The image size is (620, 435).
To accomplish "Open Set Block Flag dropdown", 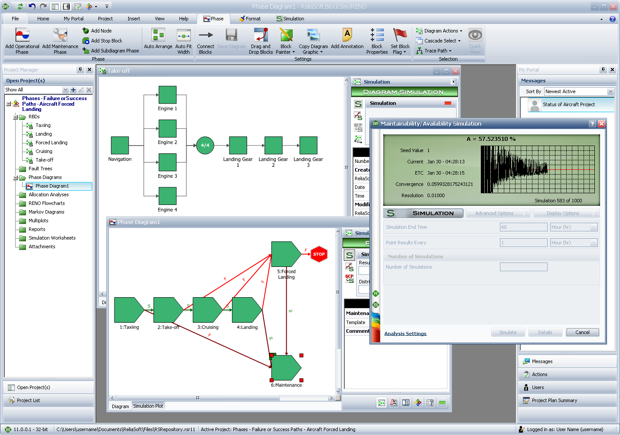I will [x=400, y=41].
